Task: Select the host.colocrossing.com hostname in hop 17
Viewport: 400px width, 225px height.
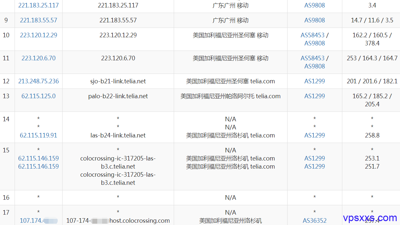Action: tap(118, 220)
